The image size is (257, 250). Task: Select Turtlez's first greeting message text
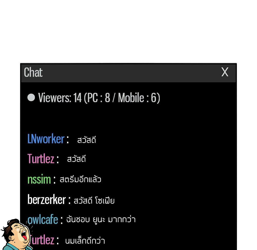tap(76, 159)
